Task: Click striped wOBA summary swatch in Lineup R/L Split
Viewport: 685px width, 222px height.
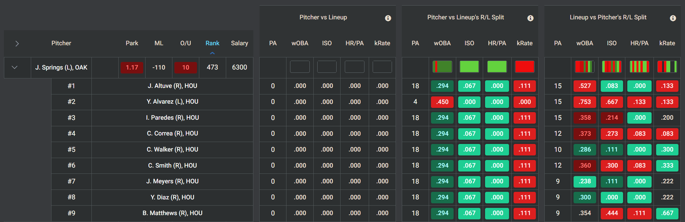Action: tap(585, 67)
